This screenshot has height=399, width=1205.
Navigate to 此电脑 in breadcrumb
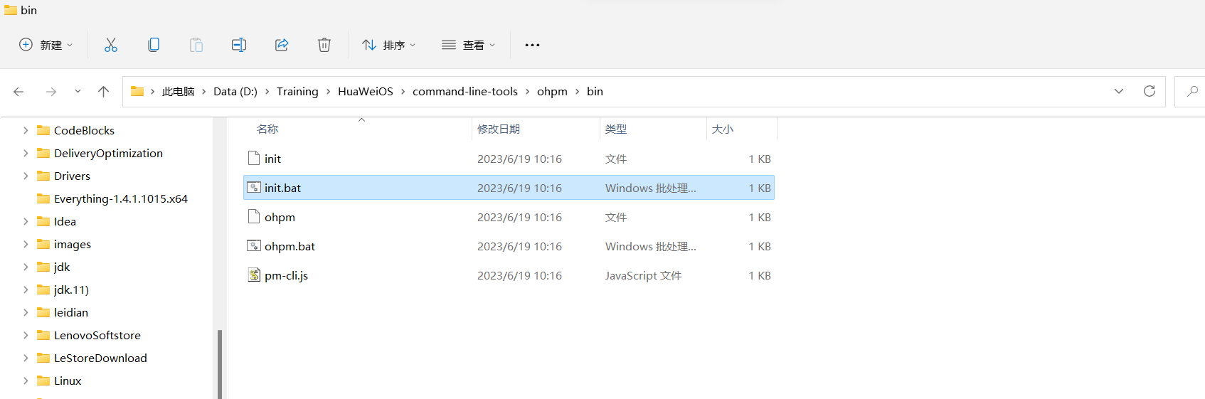(x=178, y=91)
